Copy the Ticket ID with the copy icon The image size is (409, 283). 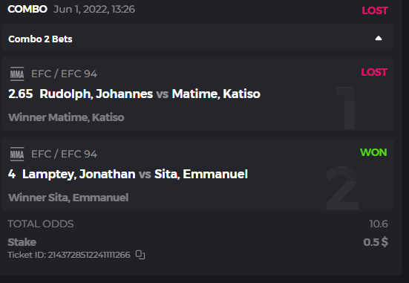pyautogui.click(x=140, y=255)
